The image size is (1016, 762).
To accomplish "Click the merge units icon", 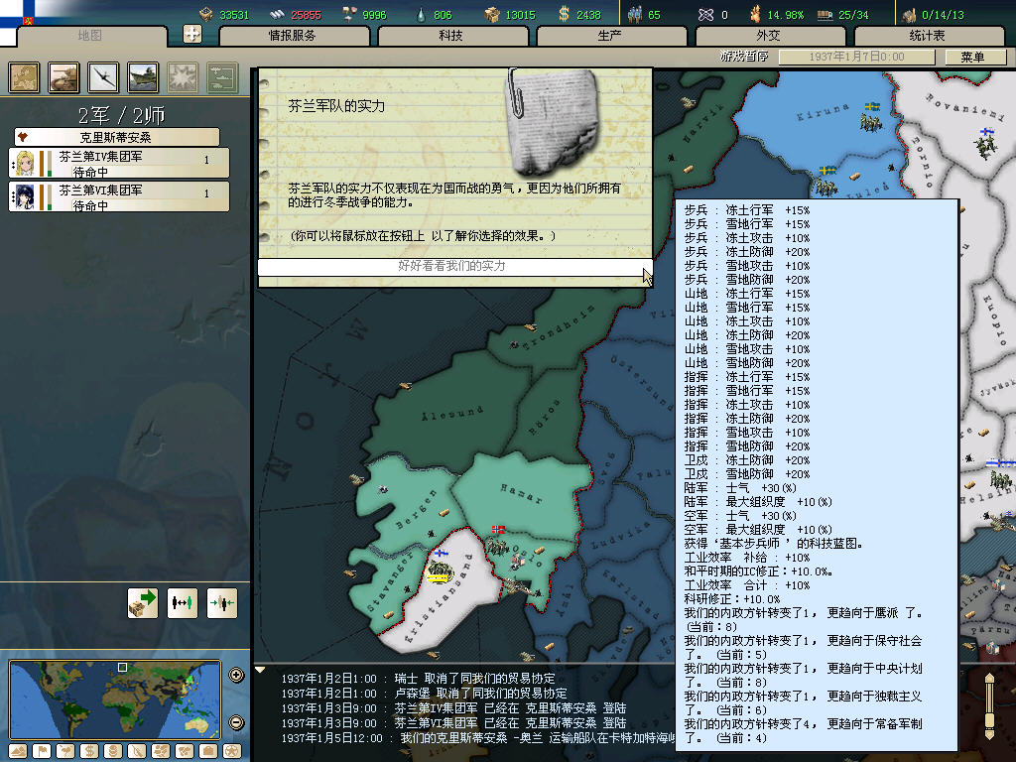I will coord(221,602).
